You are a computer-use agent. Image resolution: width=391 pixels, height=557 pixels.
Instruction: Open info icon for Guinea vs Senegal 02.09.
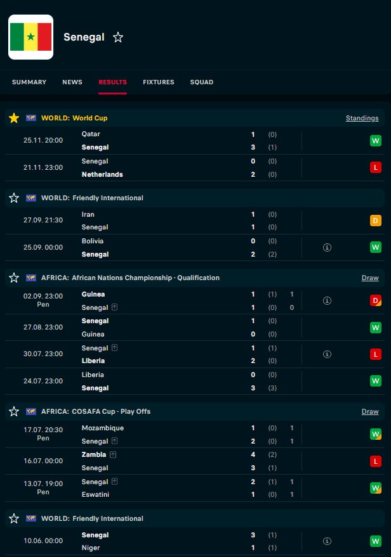point(327,300)
